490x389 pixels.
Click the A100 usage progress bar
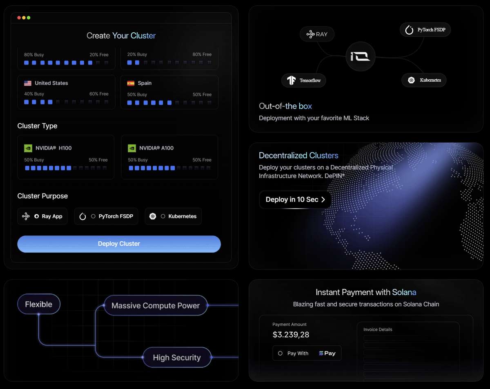click(x=170, y=168)
